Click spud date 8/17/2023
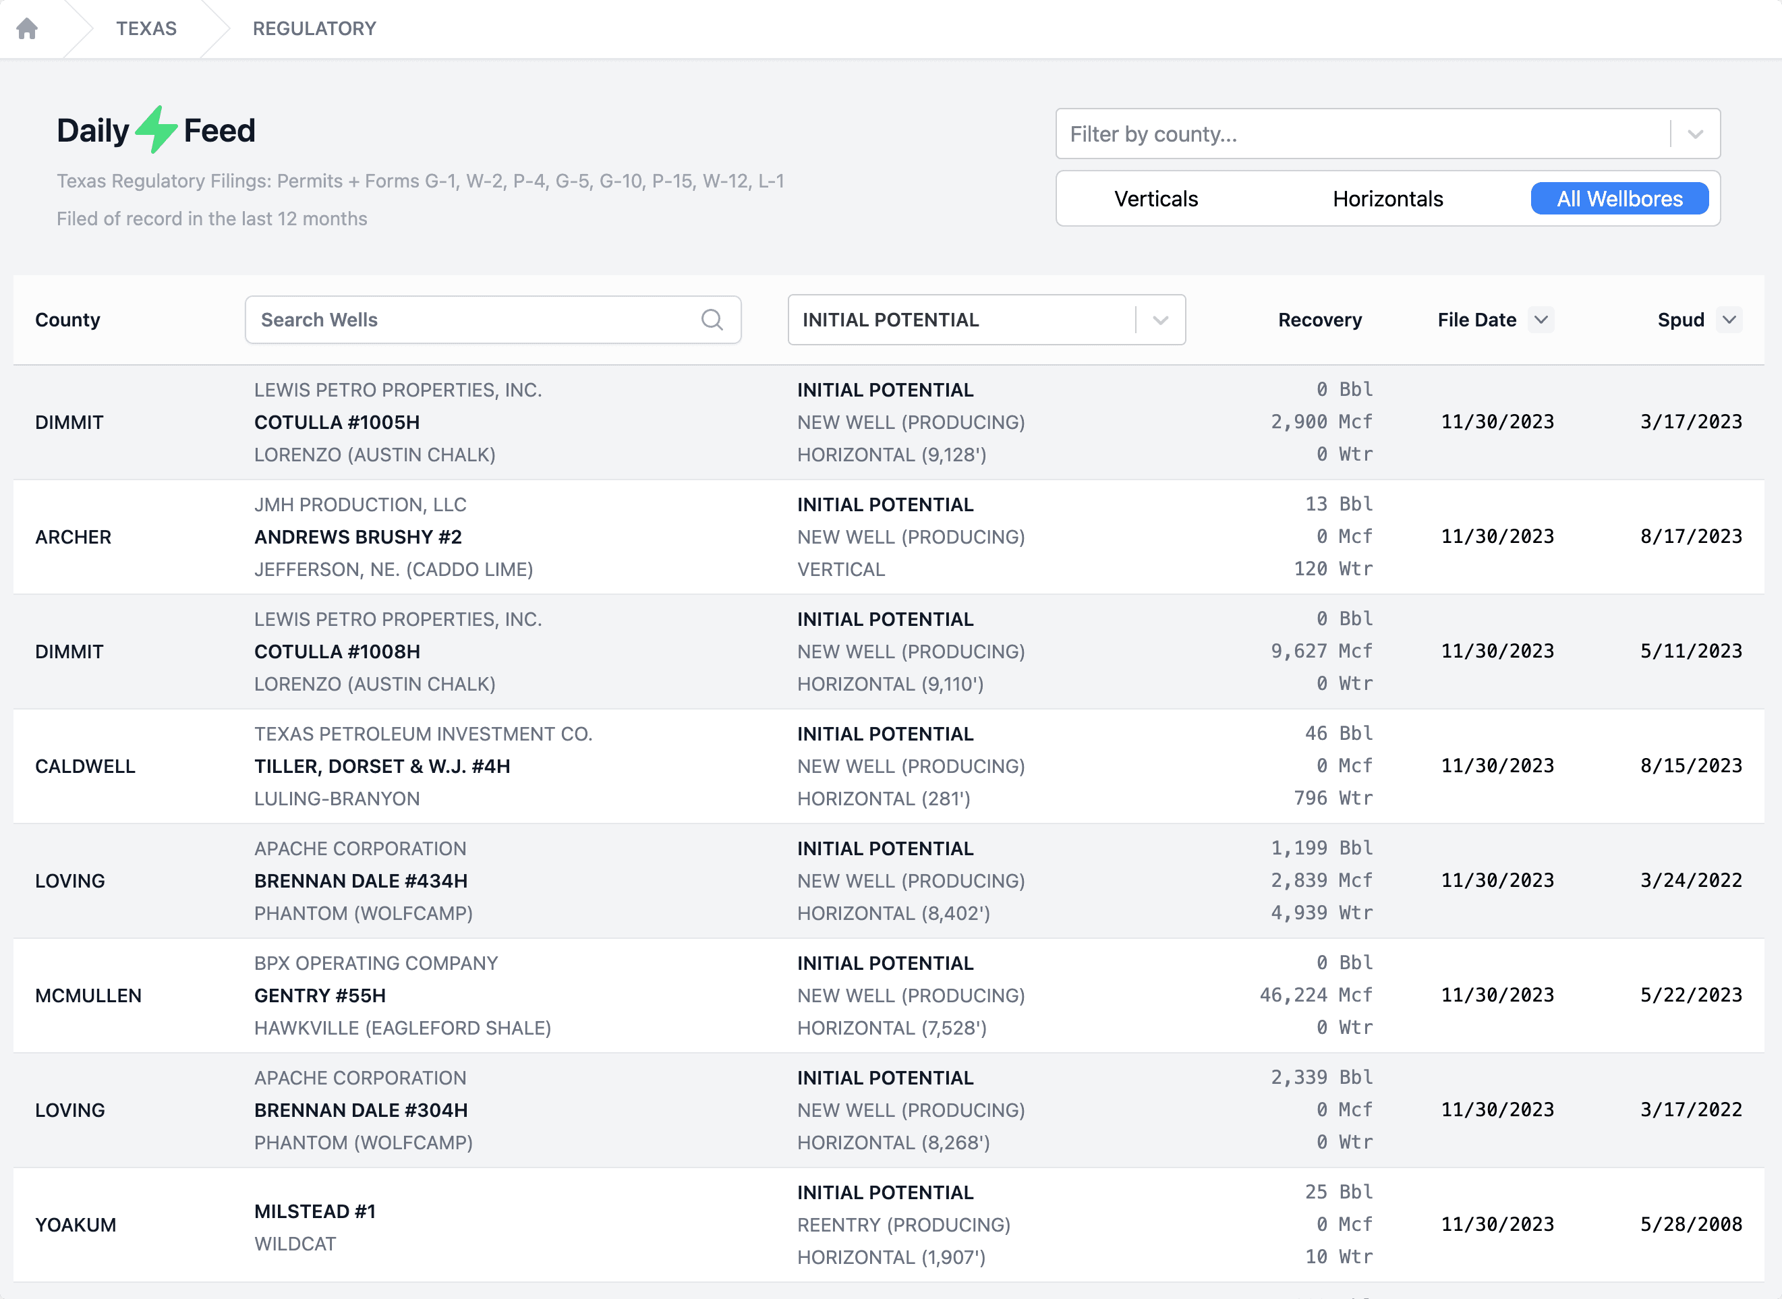 [1691, 537]
